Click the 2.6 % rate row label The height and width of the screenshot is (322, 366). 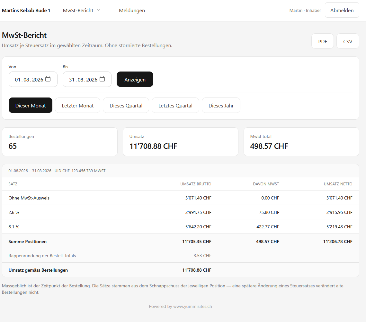14,212
